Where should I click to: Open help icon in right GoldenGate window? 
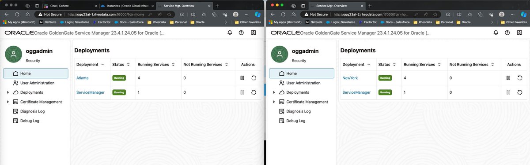[507, 33]
